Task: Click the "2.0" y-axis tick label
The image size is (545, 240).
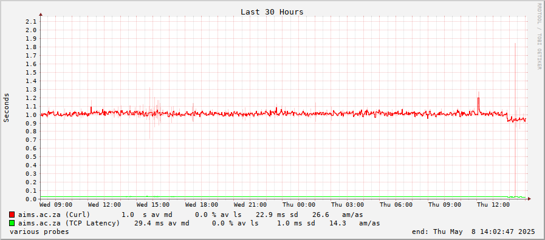Action: point(30,30)
